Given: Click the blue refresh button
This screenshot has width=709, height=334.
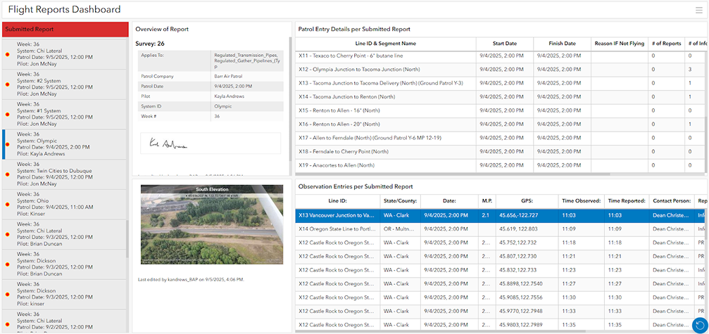Looking at the screenshot, I should coord(700,325).
